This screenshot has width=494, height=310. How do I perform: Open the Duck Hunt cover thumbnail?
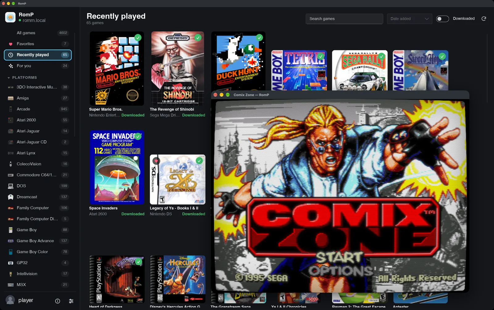pos(238,61)
